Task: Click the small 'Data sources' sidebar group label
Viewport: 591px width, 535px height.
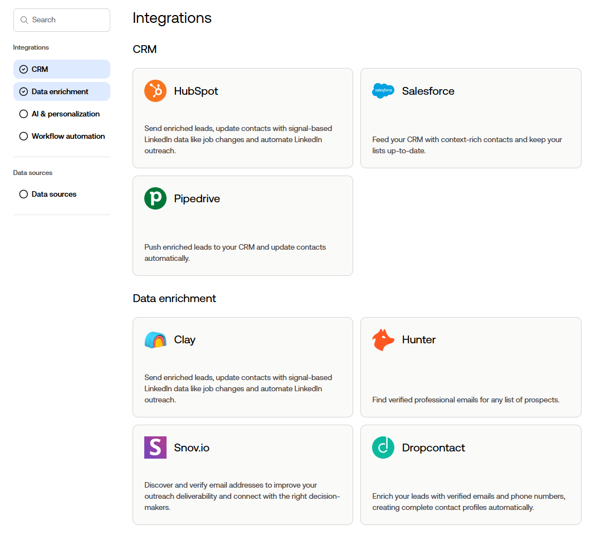Action: click(33, 173)
